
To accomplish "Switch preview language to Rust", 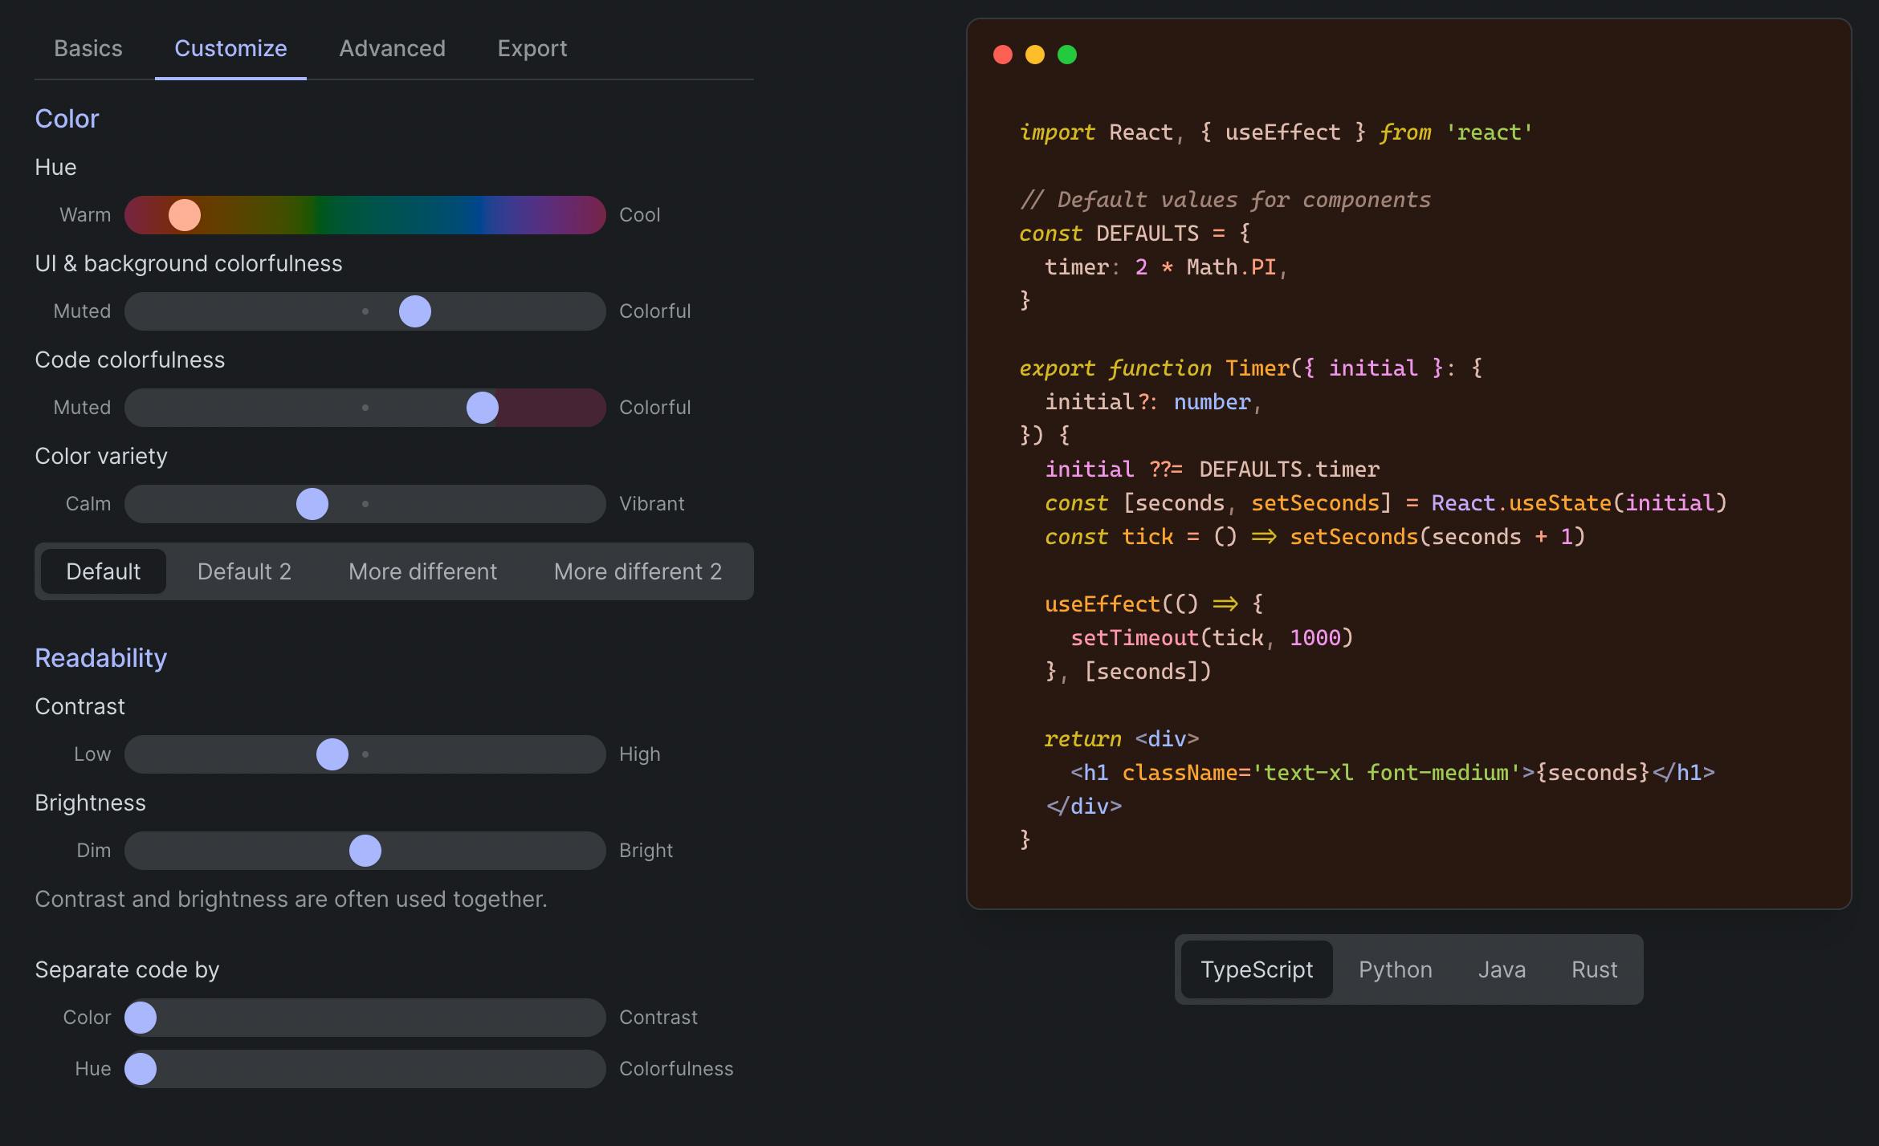I will coord(1594,969).
